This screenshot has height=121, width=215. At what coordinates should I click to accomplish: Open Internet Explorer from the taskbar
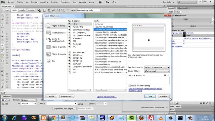coord(14,118)
